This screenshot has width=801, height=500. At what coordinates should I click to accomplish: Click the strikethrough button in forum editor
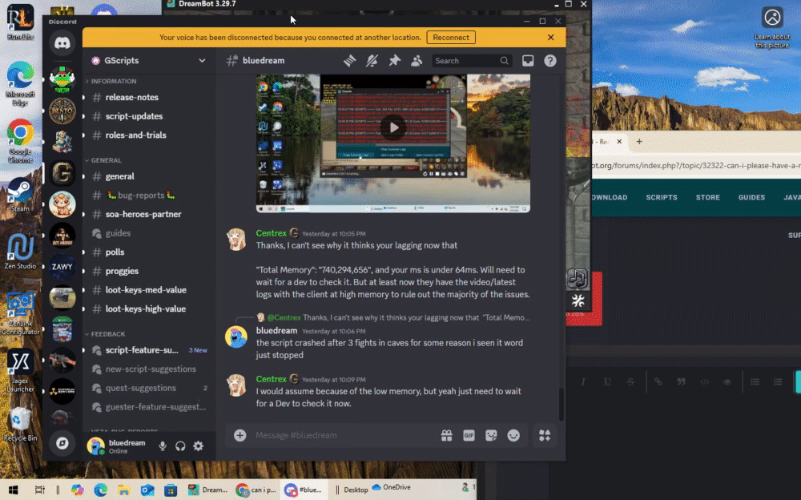click(631, 382)
